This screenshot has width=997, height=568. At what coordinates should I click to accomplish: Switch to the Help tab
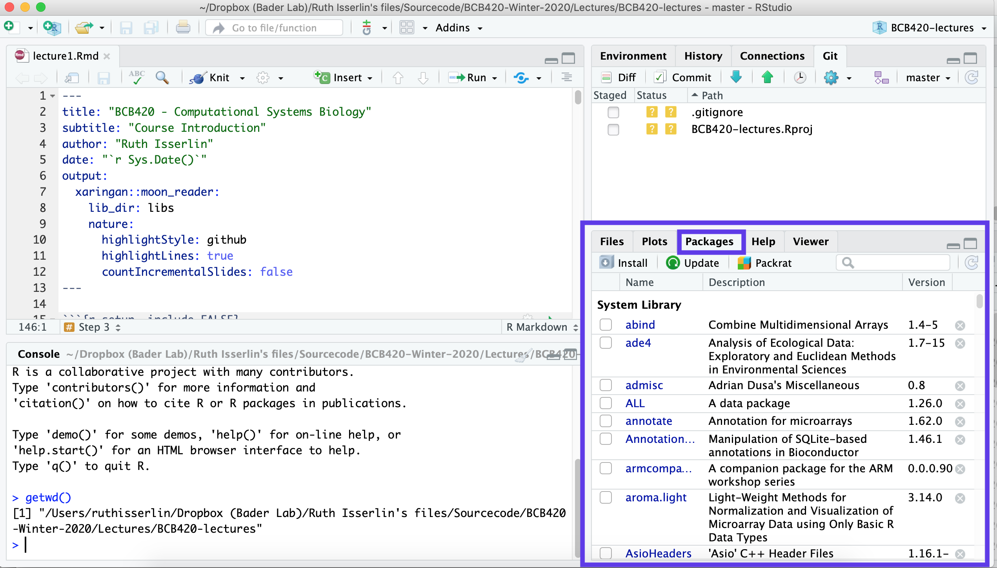[763, 242]
